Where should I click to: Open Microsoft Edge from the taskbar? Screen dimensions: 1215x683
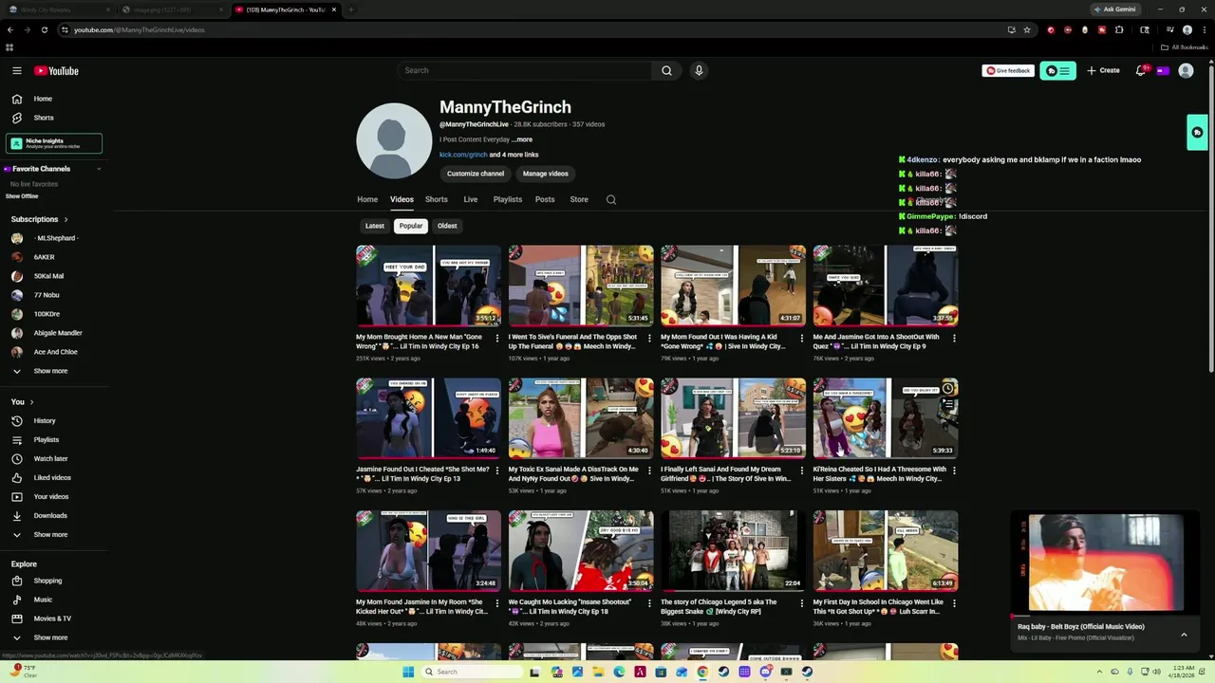[619, 672]
